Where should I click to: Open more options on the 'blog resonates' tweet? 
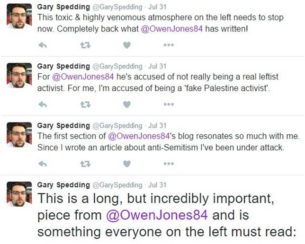click(169, 164)
